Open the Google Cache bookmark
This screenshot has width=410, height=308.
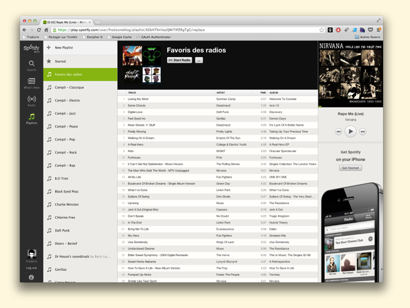120,37
